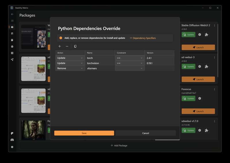Viewport: 230px width, 163px height.
Task: Open the gear settings icon for Fooocus
Action: pos(200,98)
